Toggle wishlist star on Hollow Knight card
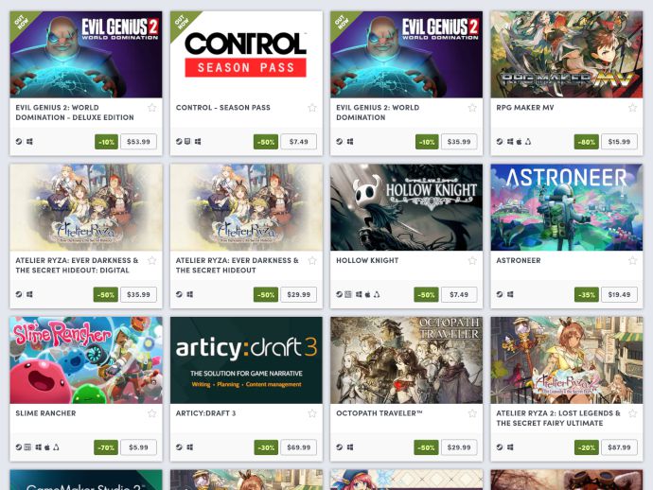This screenshot has width=653, height=490. (x=472, y=261)
